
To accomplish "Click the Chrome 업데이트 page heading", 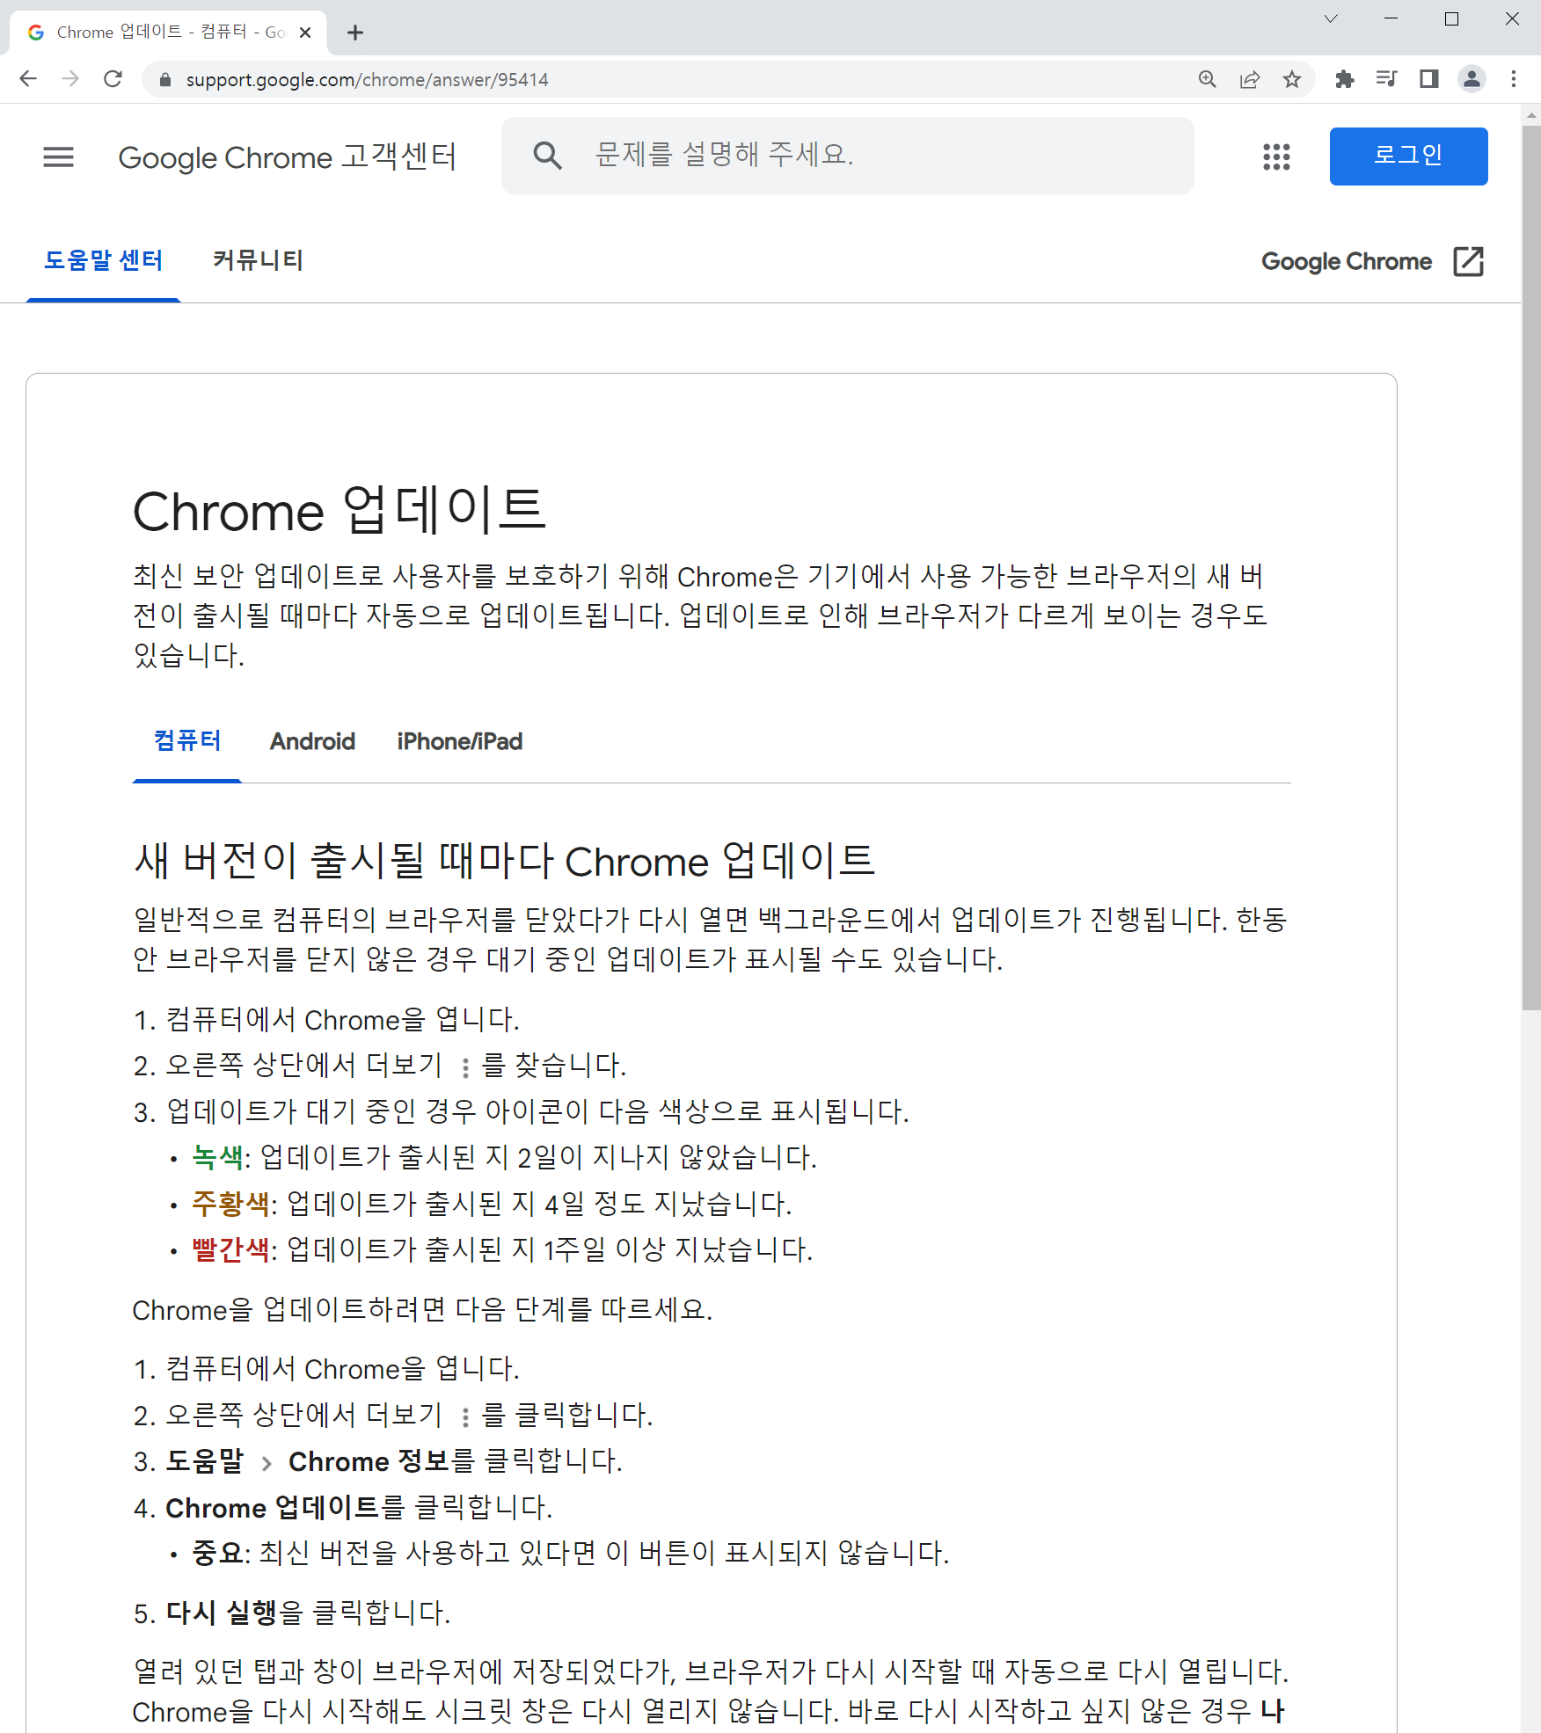I will (340, 510).
